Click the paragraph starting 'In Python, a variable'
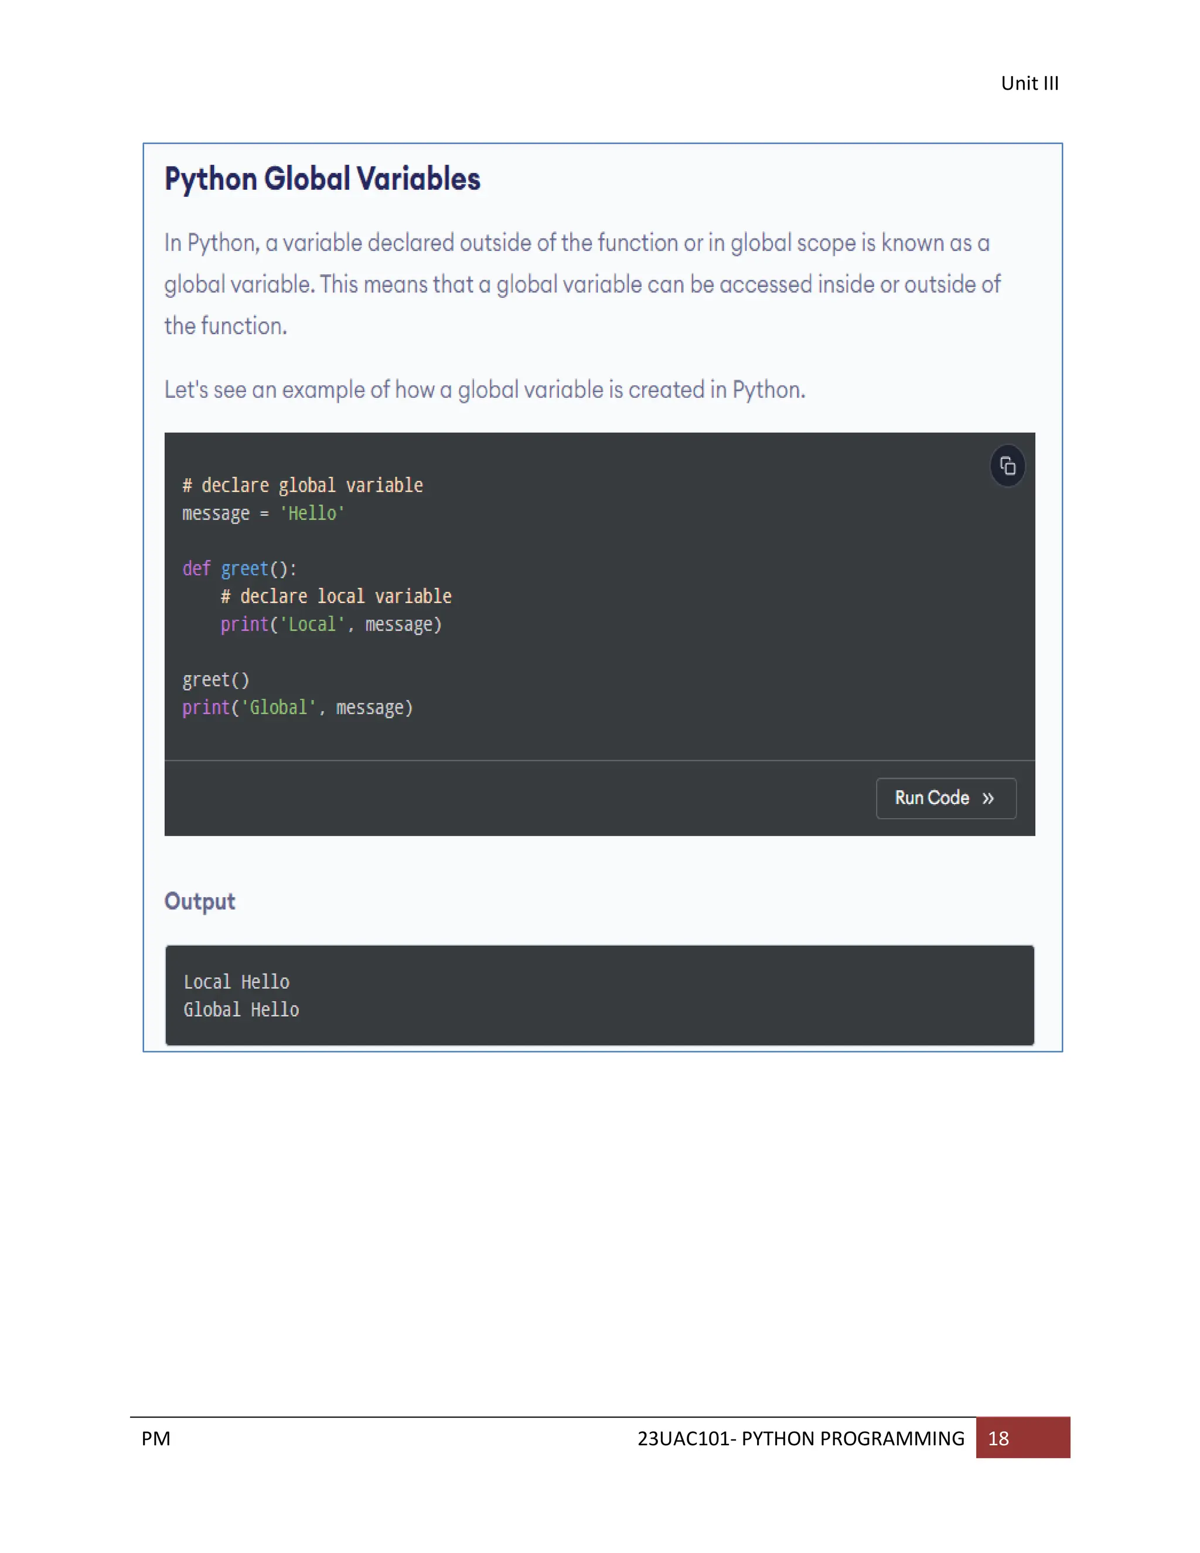This screenshot has width=1200, height=1553. 582,284
